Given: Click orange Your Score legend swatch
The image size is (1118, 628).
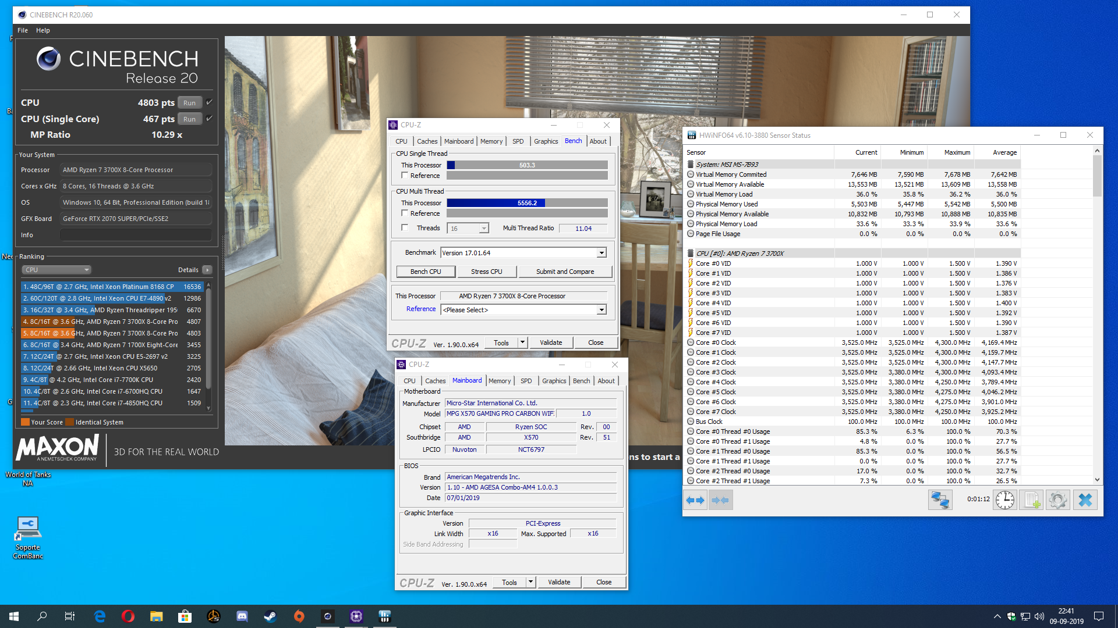Looking at the screenshot, I should pyautogui.click(x=25, y=422).
